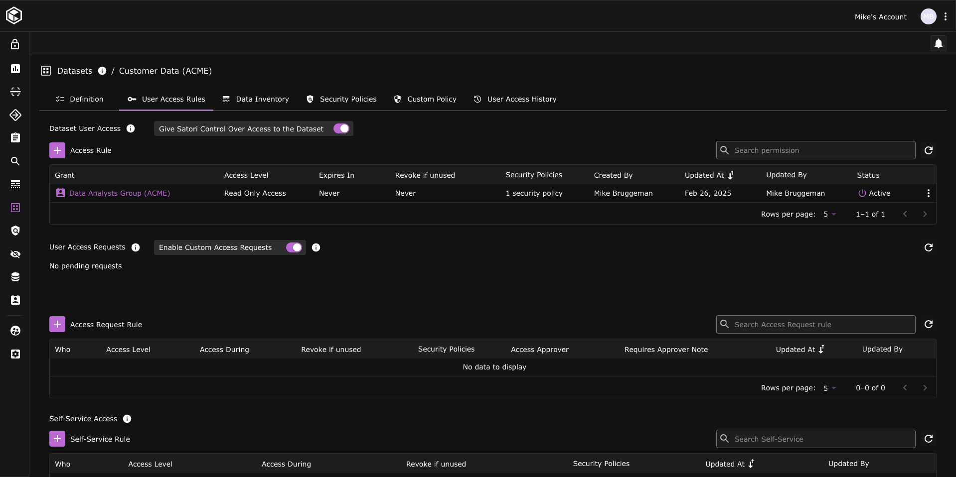Click the notification bell icon

[938, 44]
